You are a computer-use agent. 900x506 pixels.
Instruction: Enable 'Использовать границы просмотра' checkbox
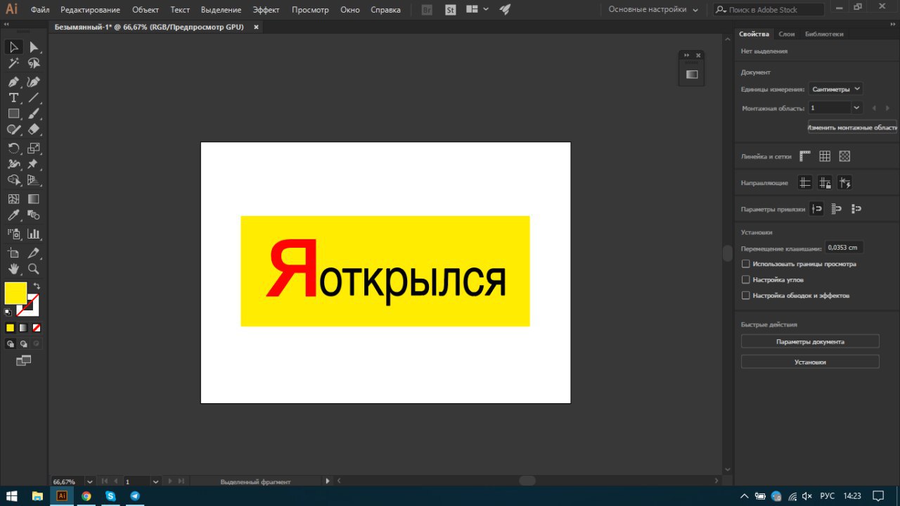point(746,264)
